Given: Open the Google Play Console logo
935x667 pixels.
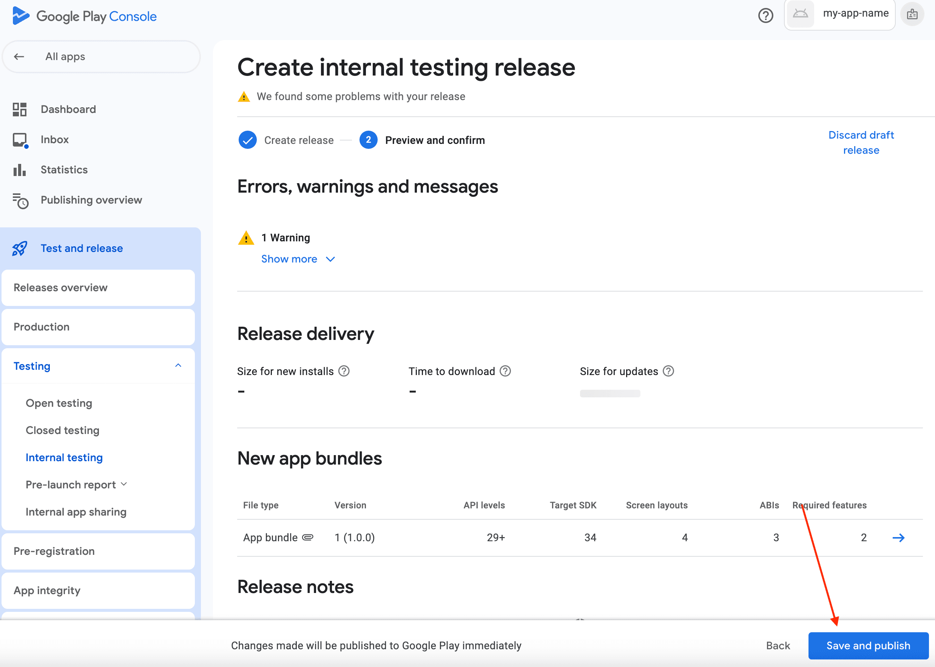Looking at the screenshot, I should click(x=84, y=16).
